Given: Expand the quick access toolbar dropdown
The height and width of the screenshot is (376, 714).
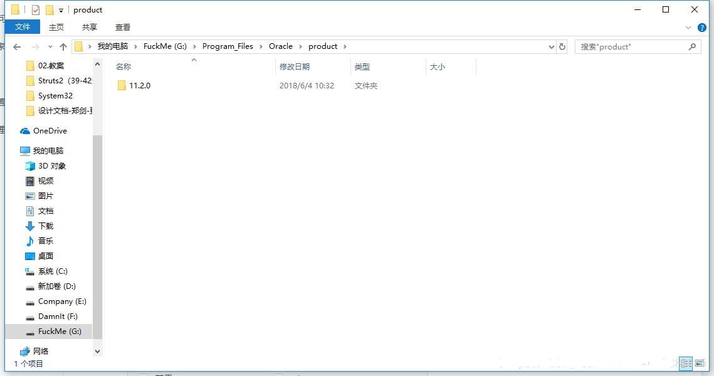Looking at the screenshot, I should point(61,11).
